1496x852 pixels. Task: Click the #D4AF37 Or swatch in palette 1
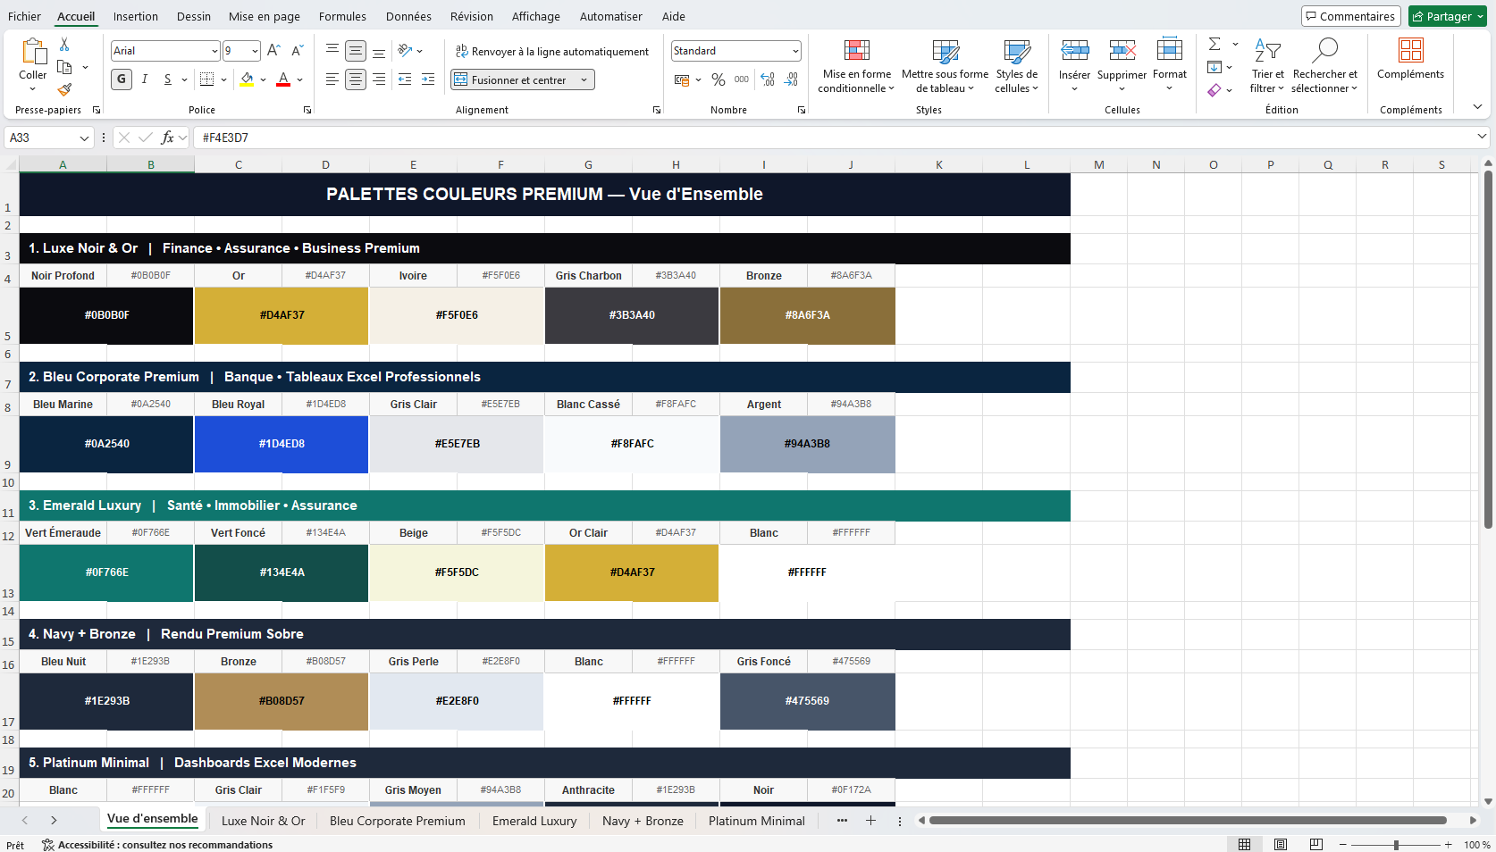pos(282,315)
